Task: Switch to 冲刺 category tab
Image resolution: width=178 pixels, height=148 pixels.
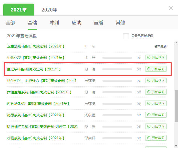Action: click(x=54, y=23)
